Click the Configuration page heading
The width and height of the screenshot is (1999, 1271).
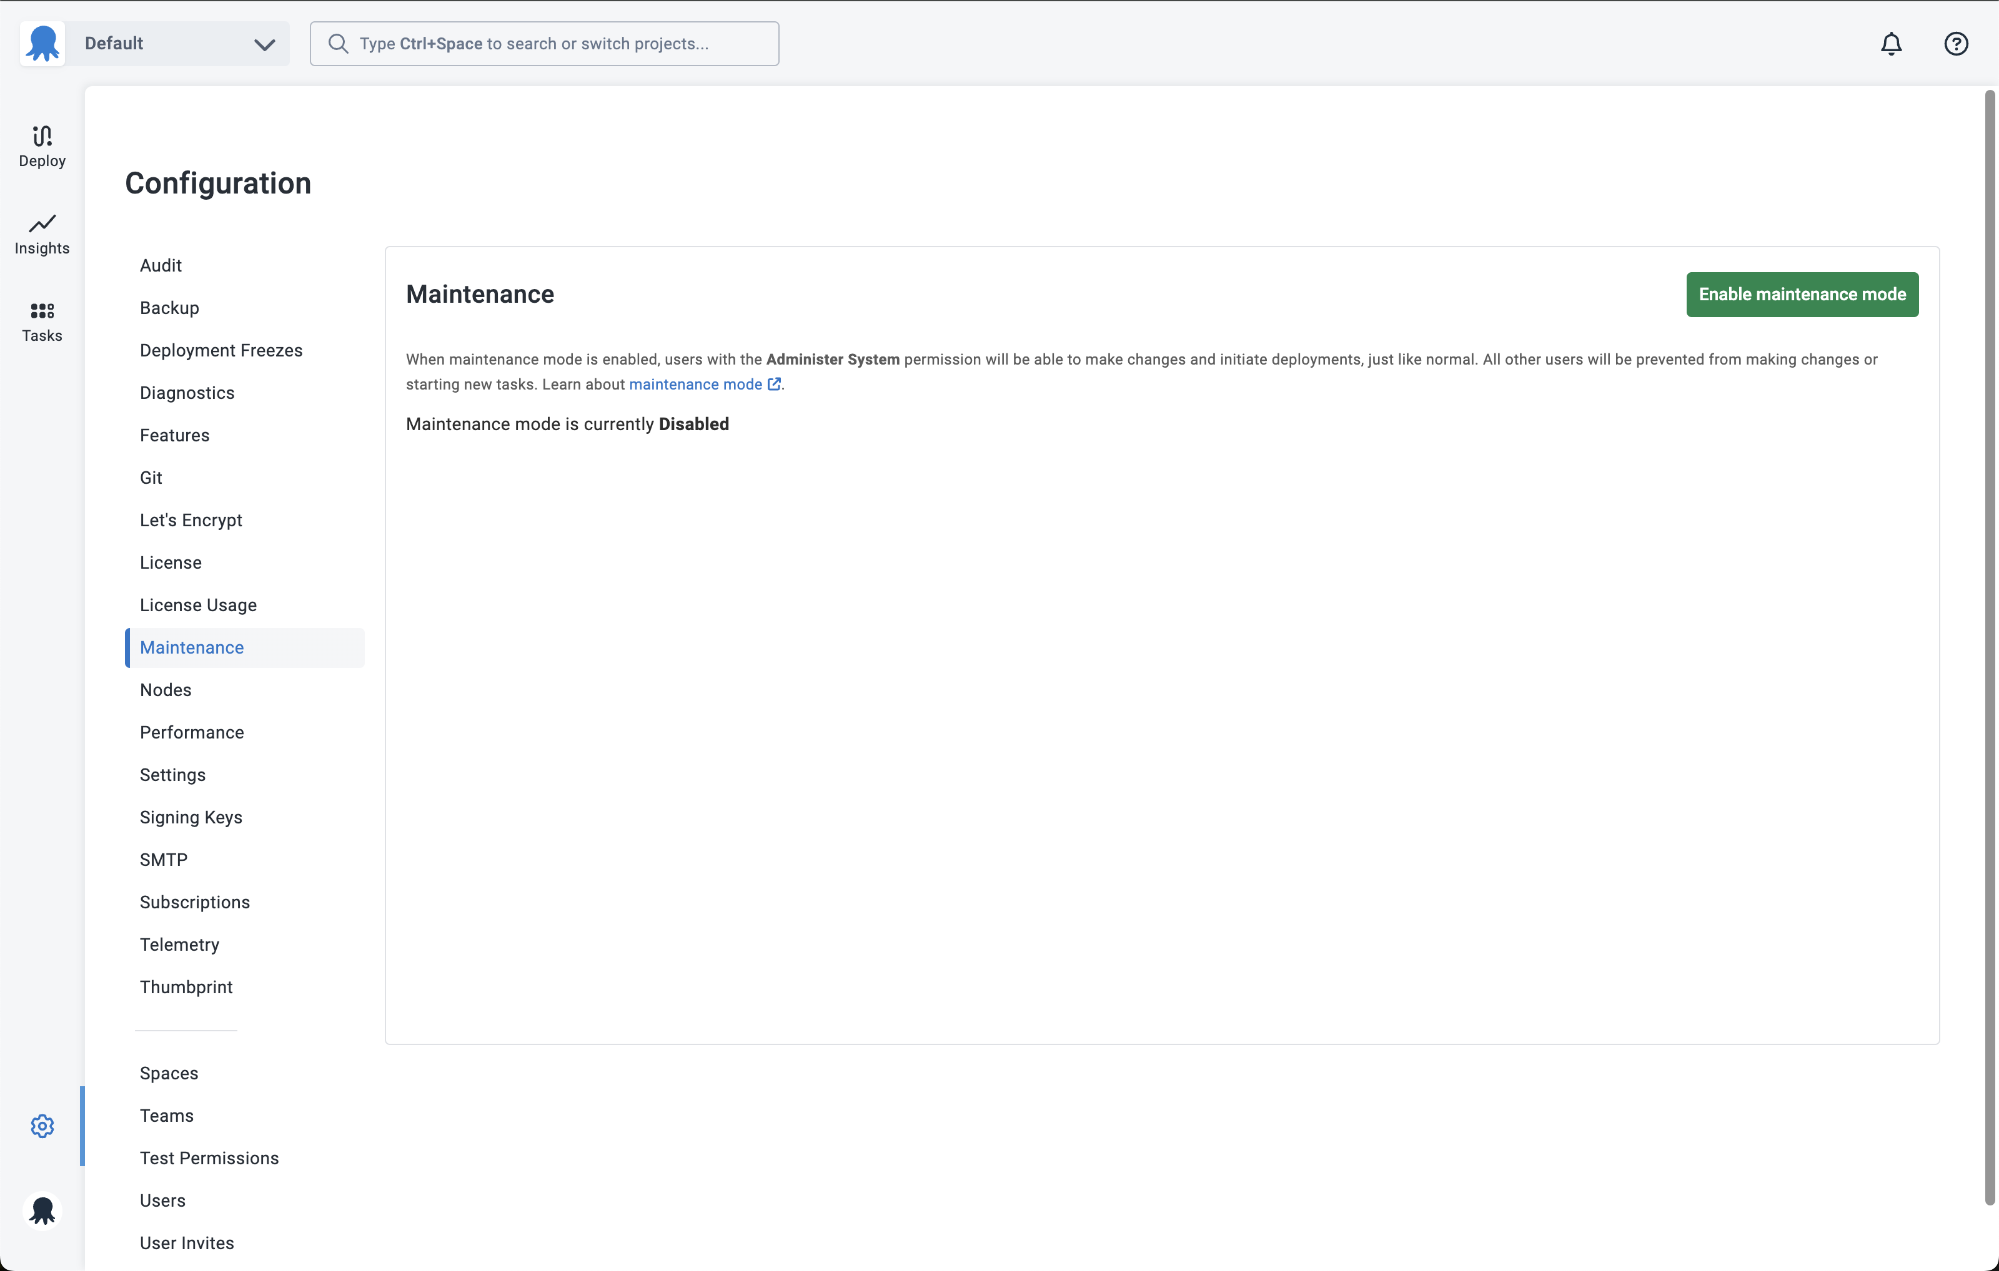click(217, 184)
